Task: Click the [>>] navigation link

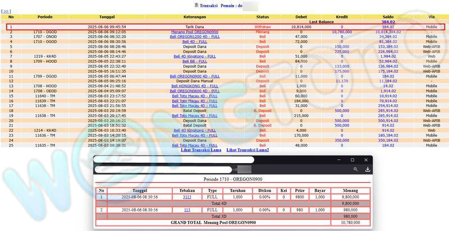Action: pyautogui.click(x=6, y=11)
